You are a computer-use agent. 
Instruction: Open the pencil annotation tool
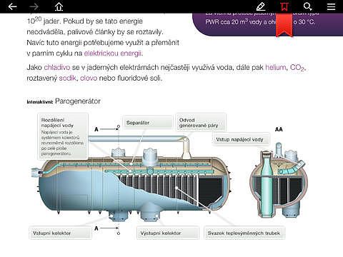coord(261,6)
